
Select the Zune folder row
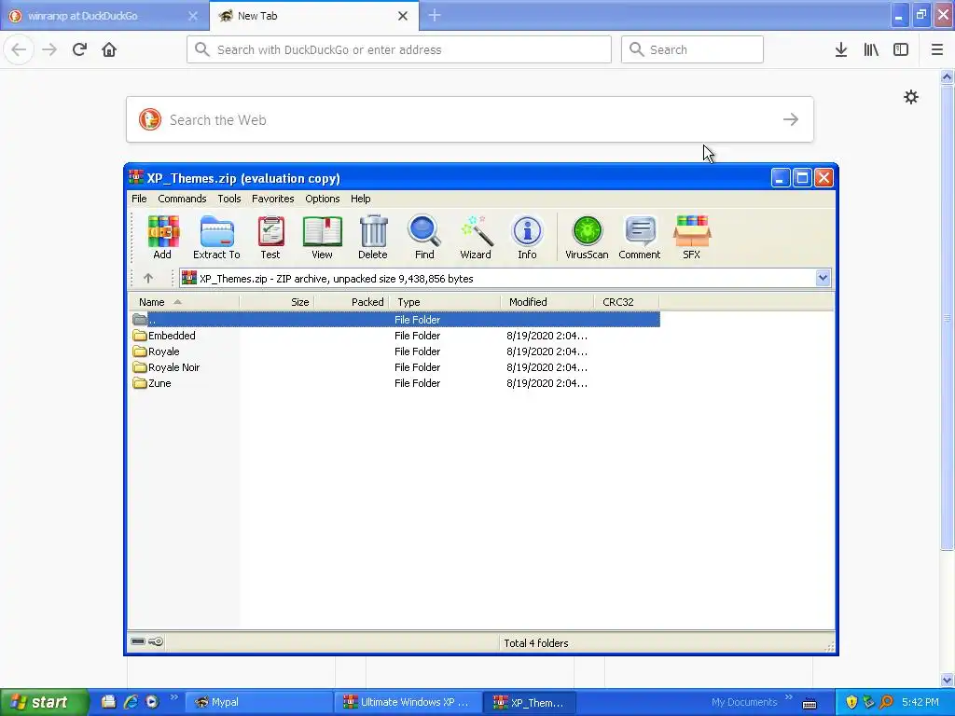394,383
